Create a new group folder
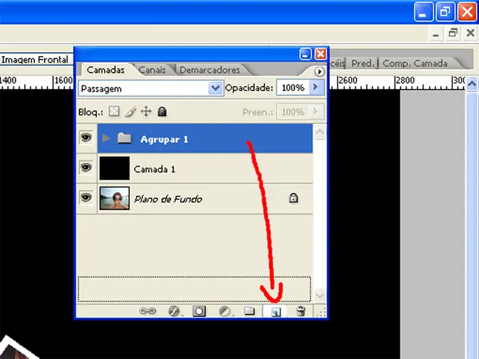479x359 pixels. point(250,311)
